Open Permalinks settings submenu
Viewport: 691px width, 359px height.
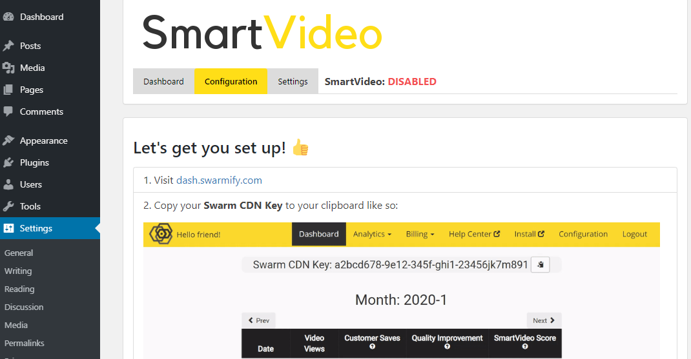(25, 343)
